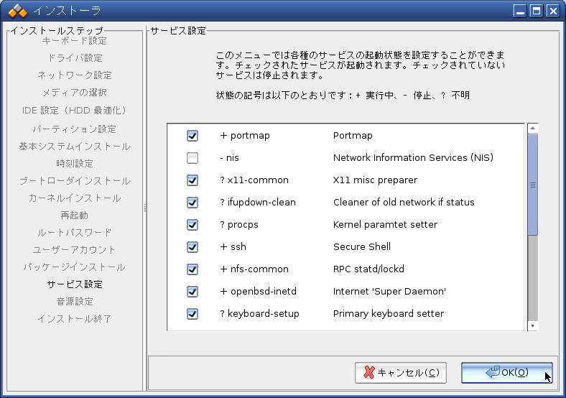Image resolution: width=566 pixels, height=398 pixels.
Task: Uncheck the keyboard-setup checkbox
Action: coord(192,314)
